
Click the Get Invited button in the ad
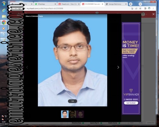(131, 103)
